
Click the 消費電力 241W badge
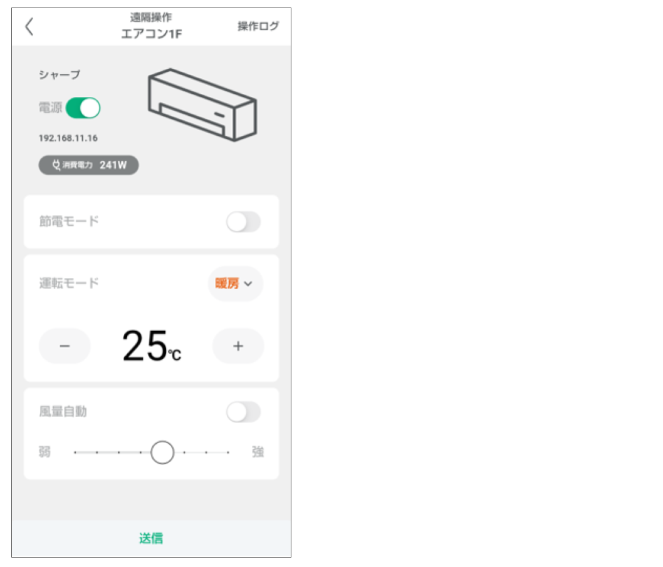click(88, 165)
